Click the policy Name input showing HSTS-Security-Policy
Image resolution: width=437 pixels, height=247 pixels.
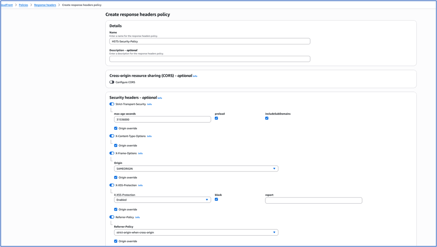click(x=209, y=41)
